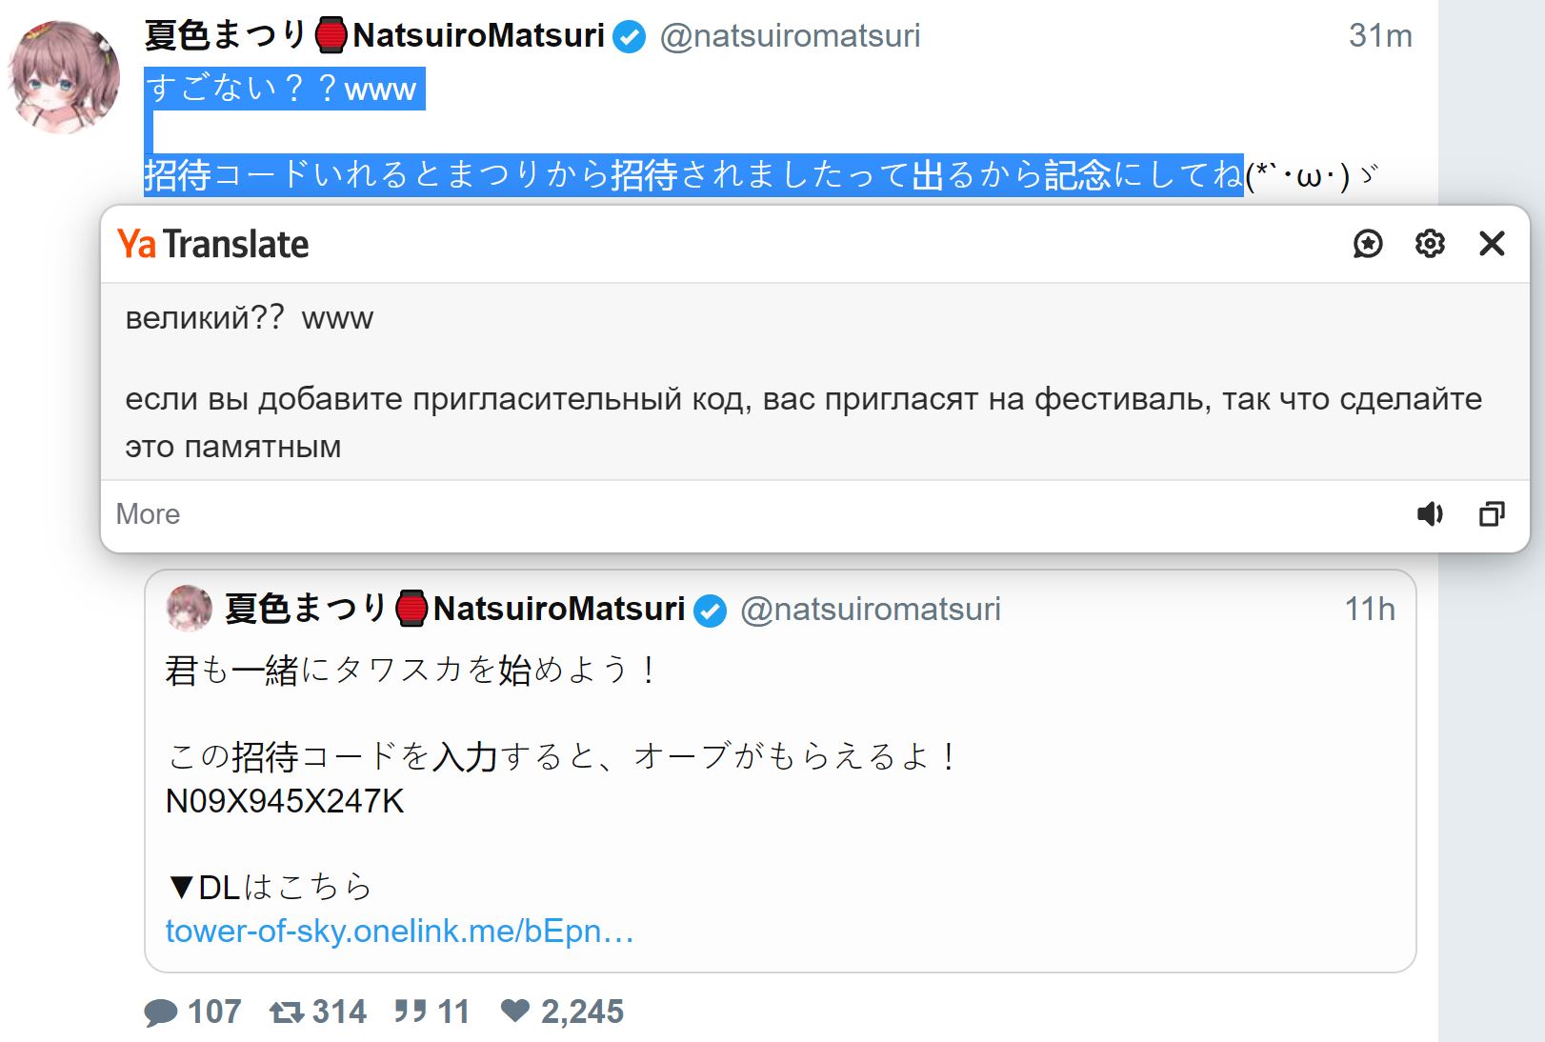This screenshot has width=1545, height=1042.
Task: Open the tower-of-sky.onelink.me link
Action: 399,931
